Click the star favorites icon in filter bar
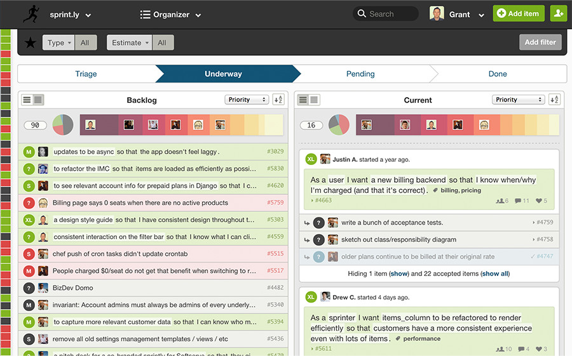 (30, 43)
